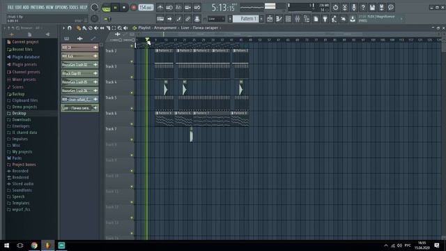Open the FILE menu
Viewport: 446px width, 251px height.
coord(10,8)
